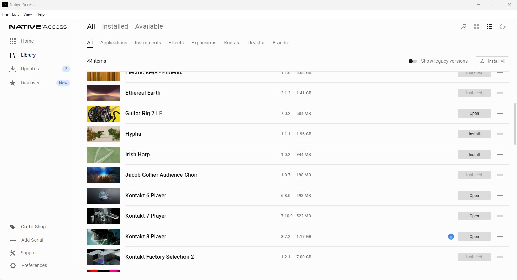This screenshot has height=280, width=517.
Task: Click the info icon next to Kontakt 8 Player
Action: (451, 236)
